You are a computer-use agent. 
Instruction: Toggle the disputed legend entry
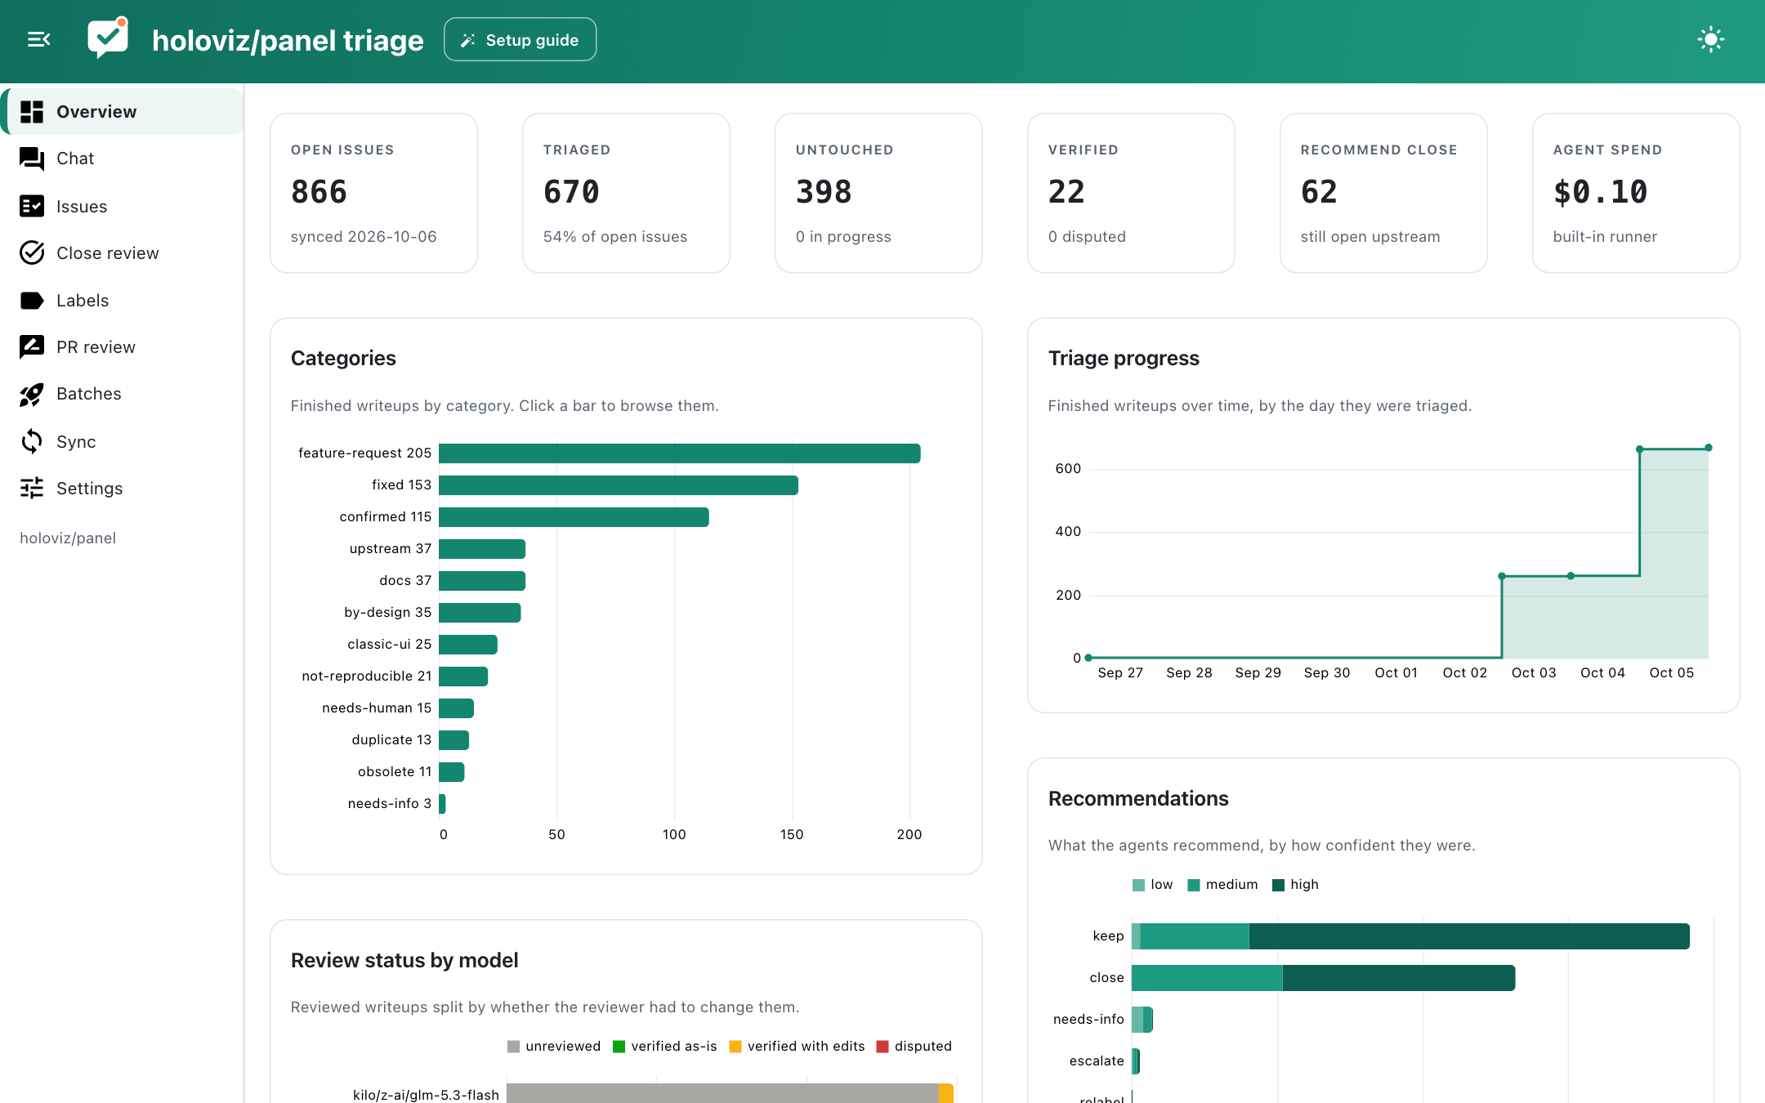point(914,1047)
